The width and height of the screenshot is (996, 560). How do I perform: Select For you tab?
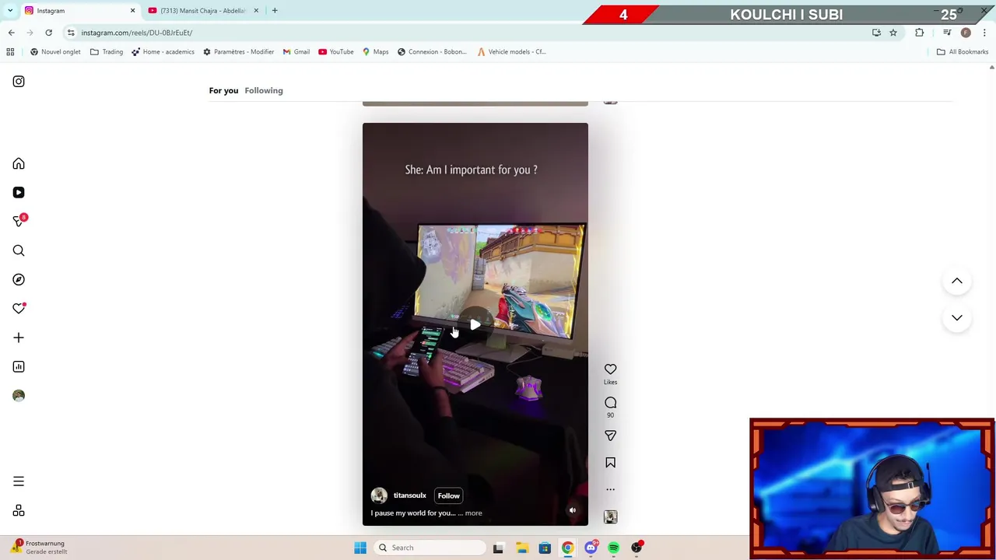pos(223,90)
